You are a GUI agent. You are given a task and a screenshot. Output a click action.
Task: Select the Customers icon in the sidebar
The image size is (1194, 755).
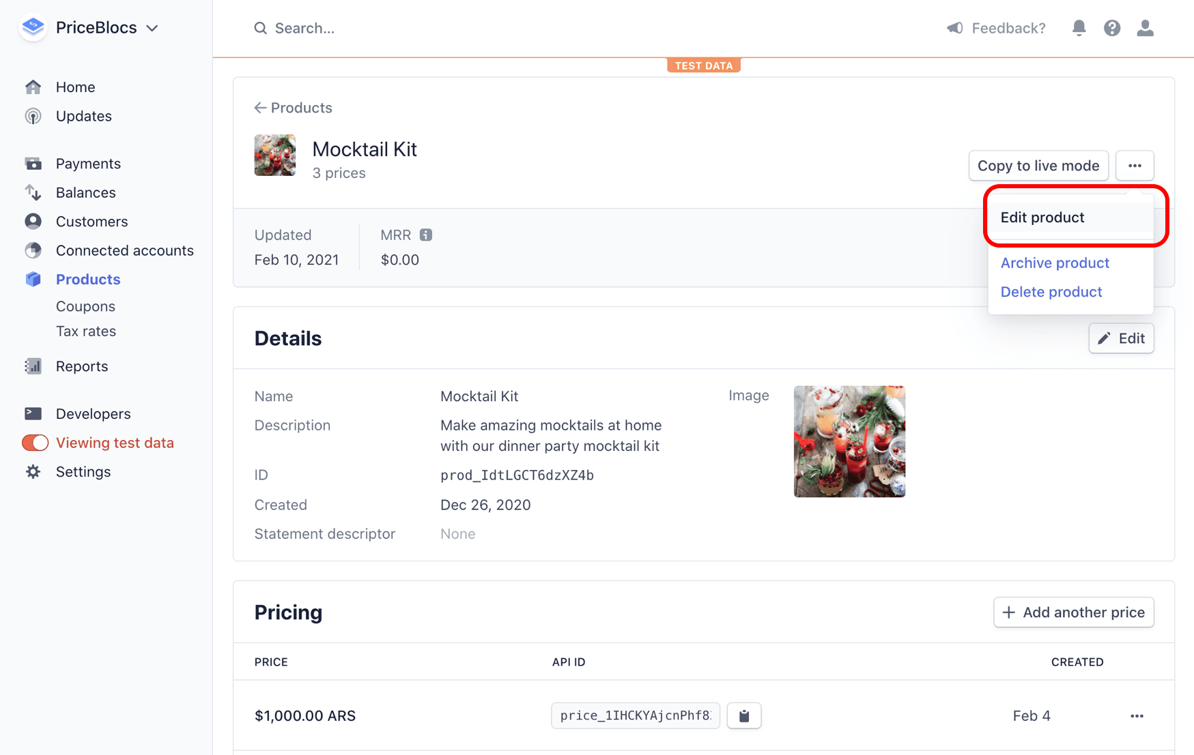[33, 221]
